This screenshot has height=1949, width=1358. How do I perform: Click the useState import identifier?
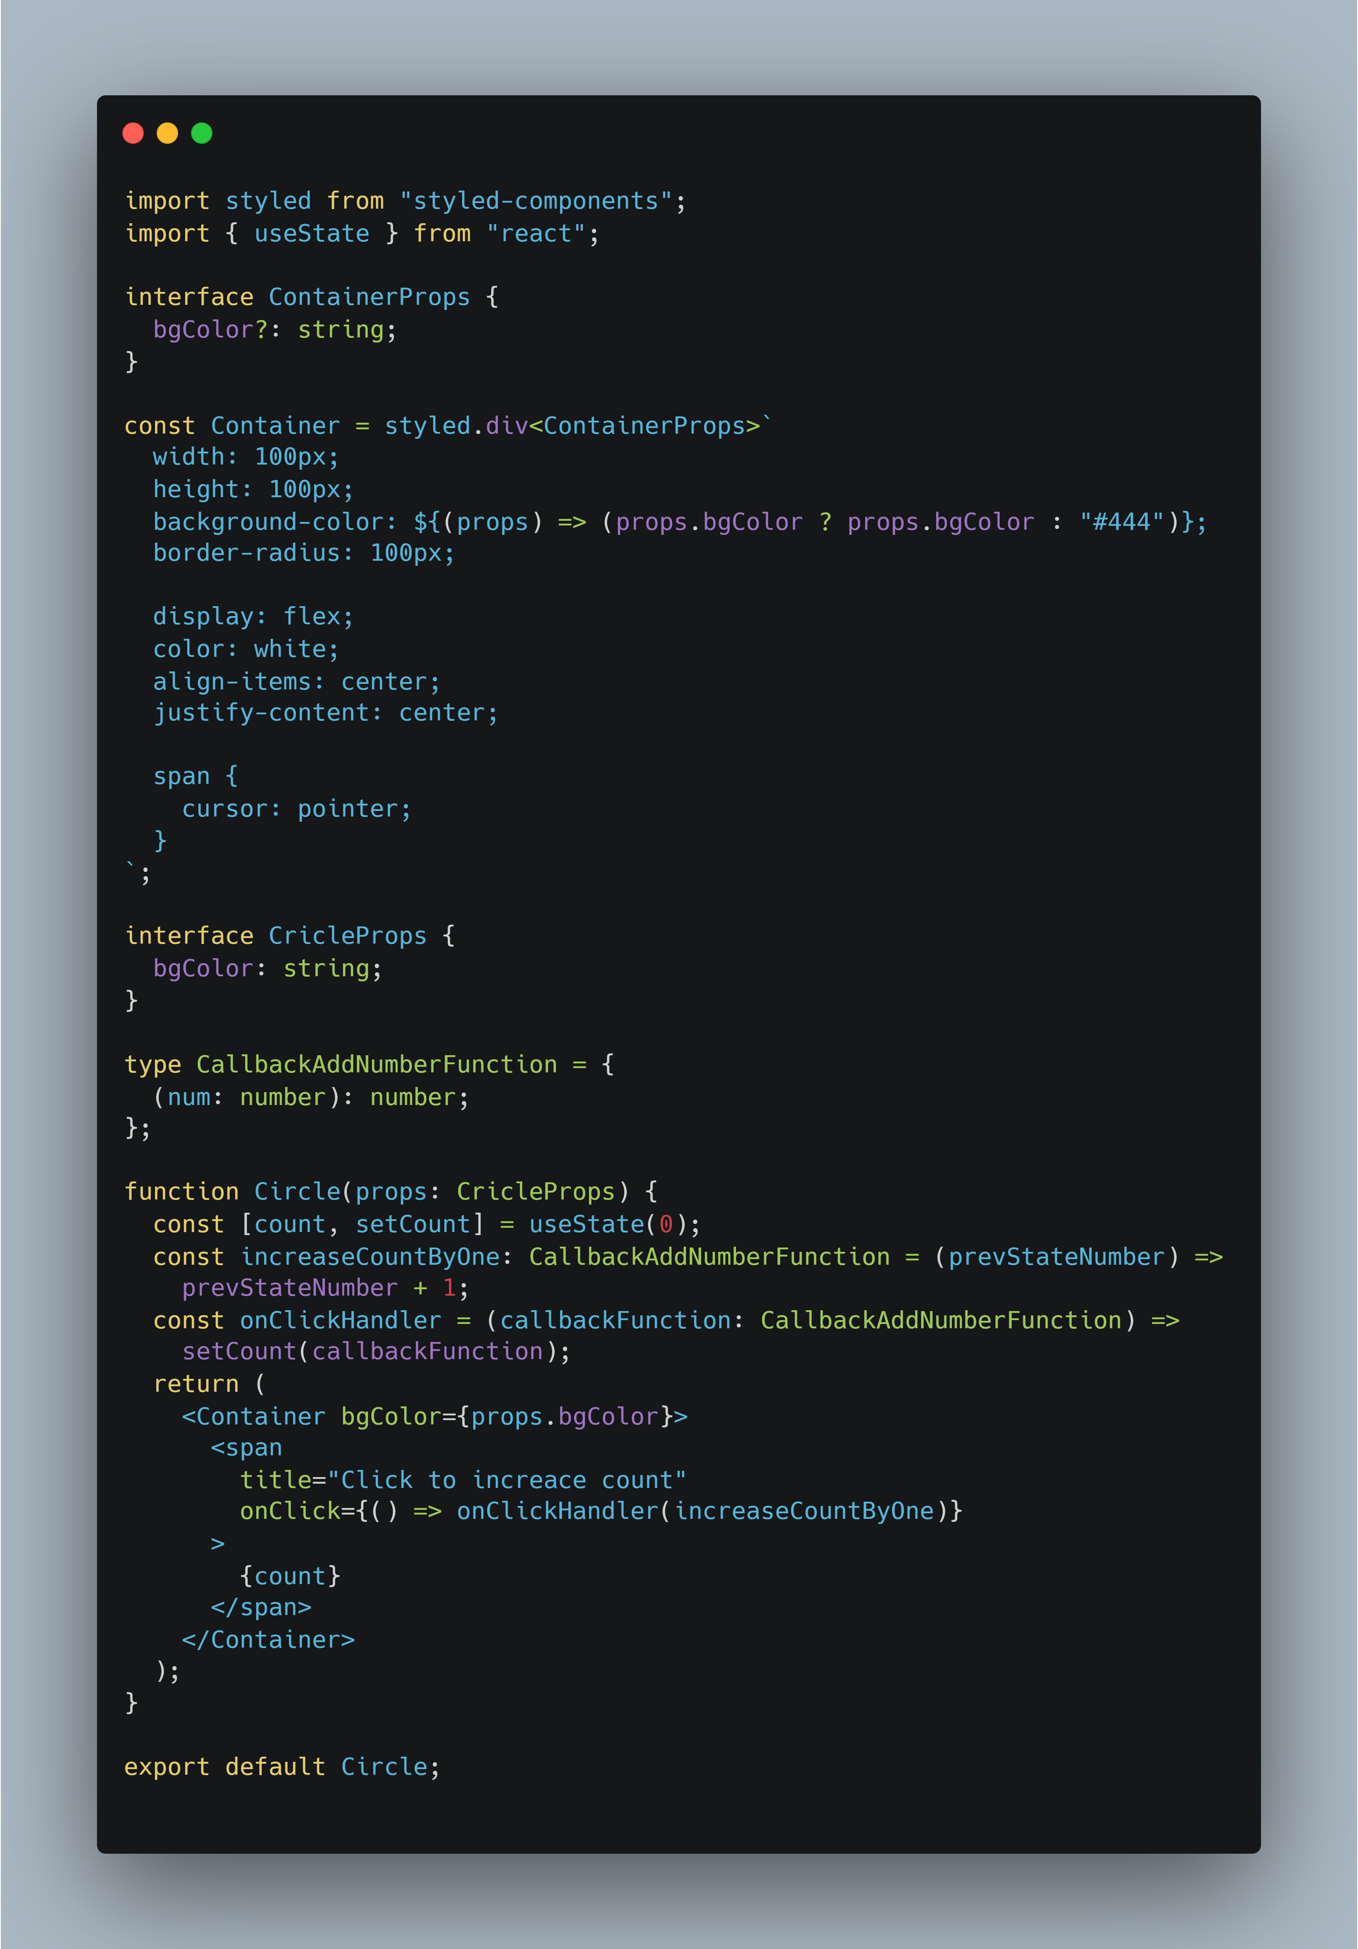click(312, 234)
